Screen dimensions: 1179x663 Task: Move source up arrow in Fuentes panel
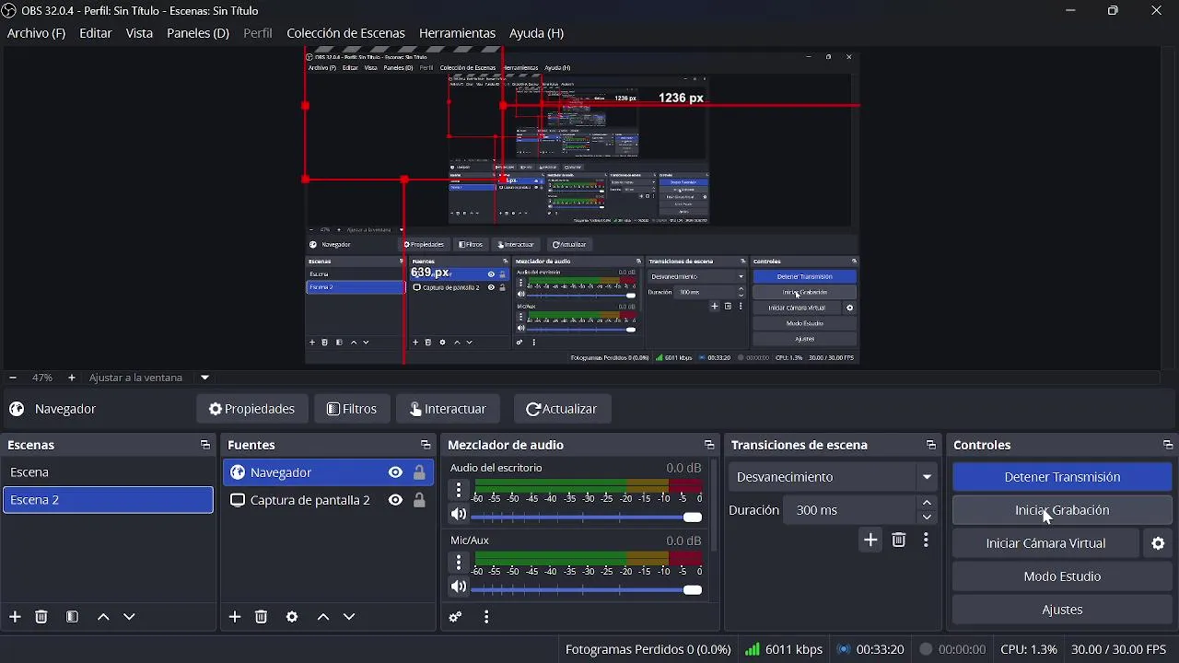point(323,617)
